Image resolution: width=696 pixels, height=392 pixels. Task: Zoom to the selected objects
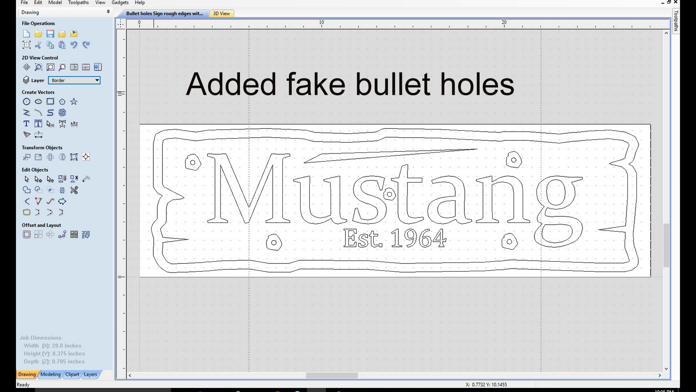coord(62,67)
